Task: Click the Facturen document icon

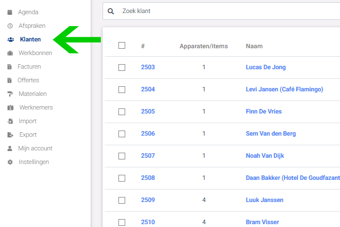Action: pos(10,66)
